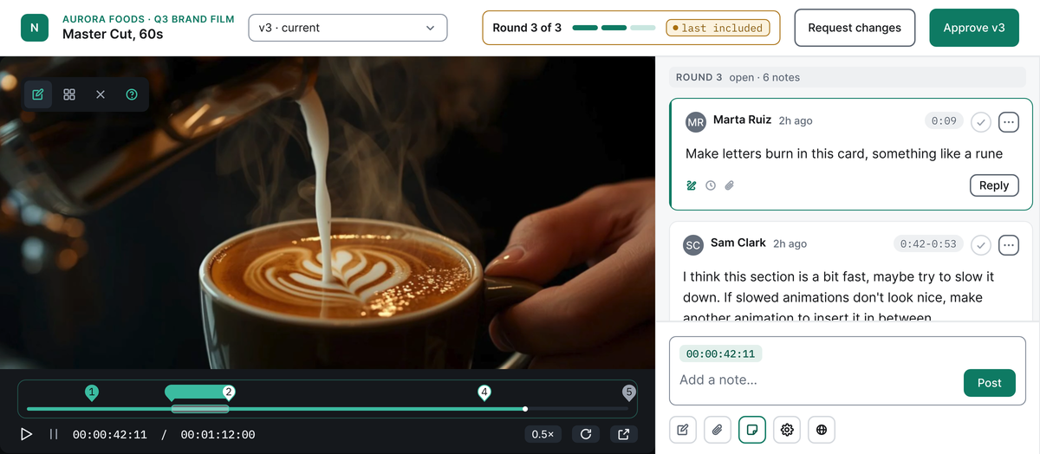The width and height of the screenshot is (1040, 454).
Task: Toggle the sticky note button below composer
Action: [752, 430]
